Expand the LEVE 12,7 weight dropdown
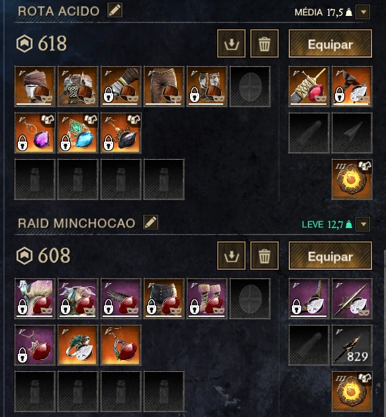Image resolution: width=386 pixels, height=417 pixels. [x=363, y=224]
